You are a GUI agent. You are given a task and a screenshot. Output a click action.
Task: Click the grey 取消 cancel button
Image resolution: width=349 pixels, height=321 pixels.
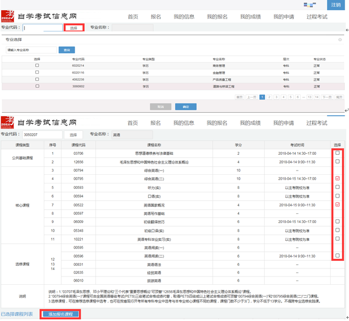[x=161, y=107]
